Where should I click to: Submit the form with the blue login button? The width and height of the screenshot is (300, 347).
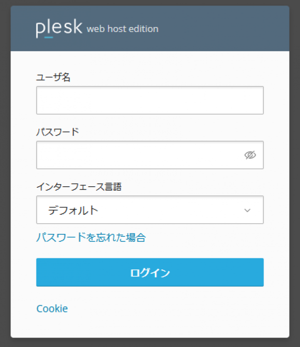click(x=149, y=272)
